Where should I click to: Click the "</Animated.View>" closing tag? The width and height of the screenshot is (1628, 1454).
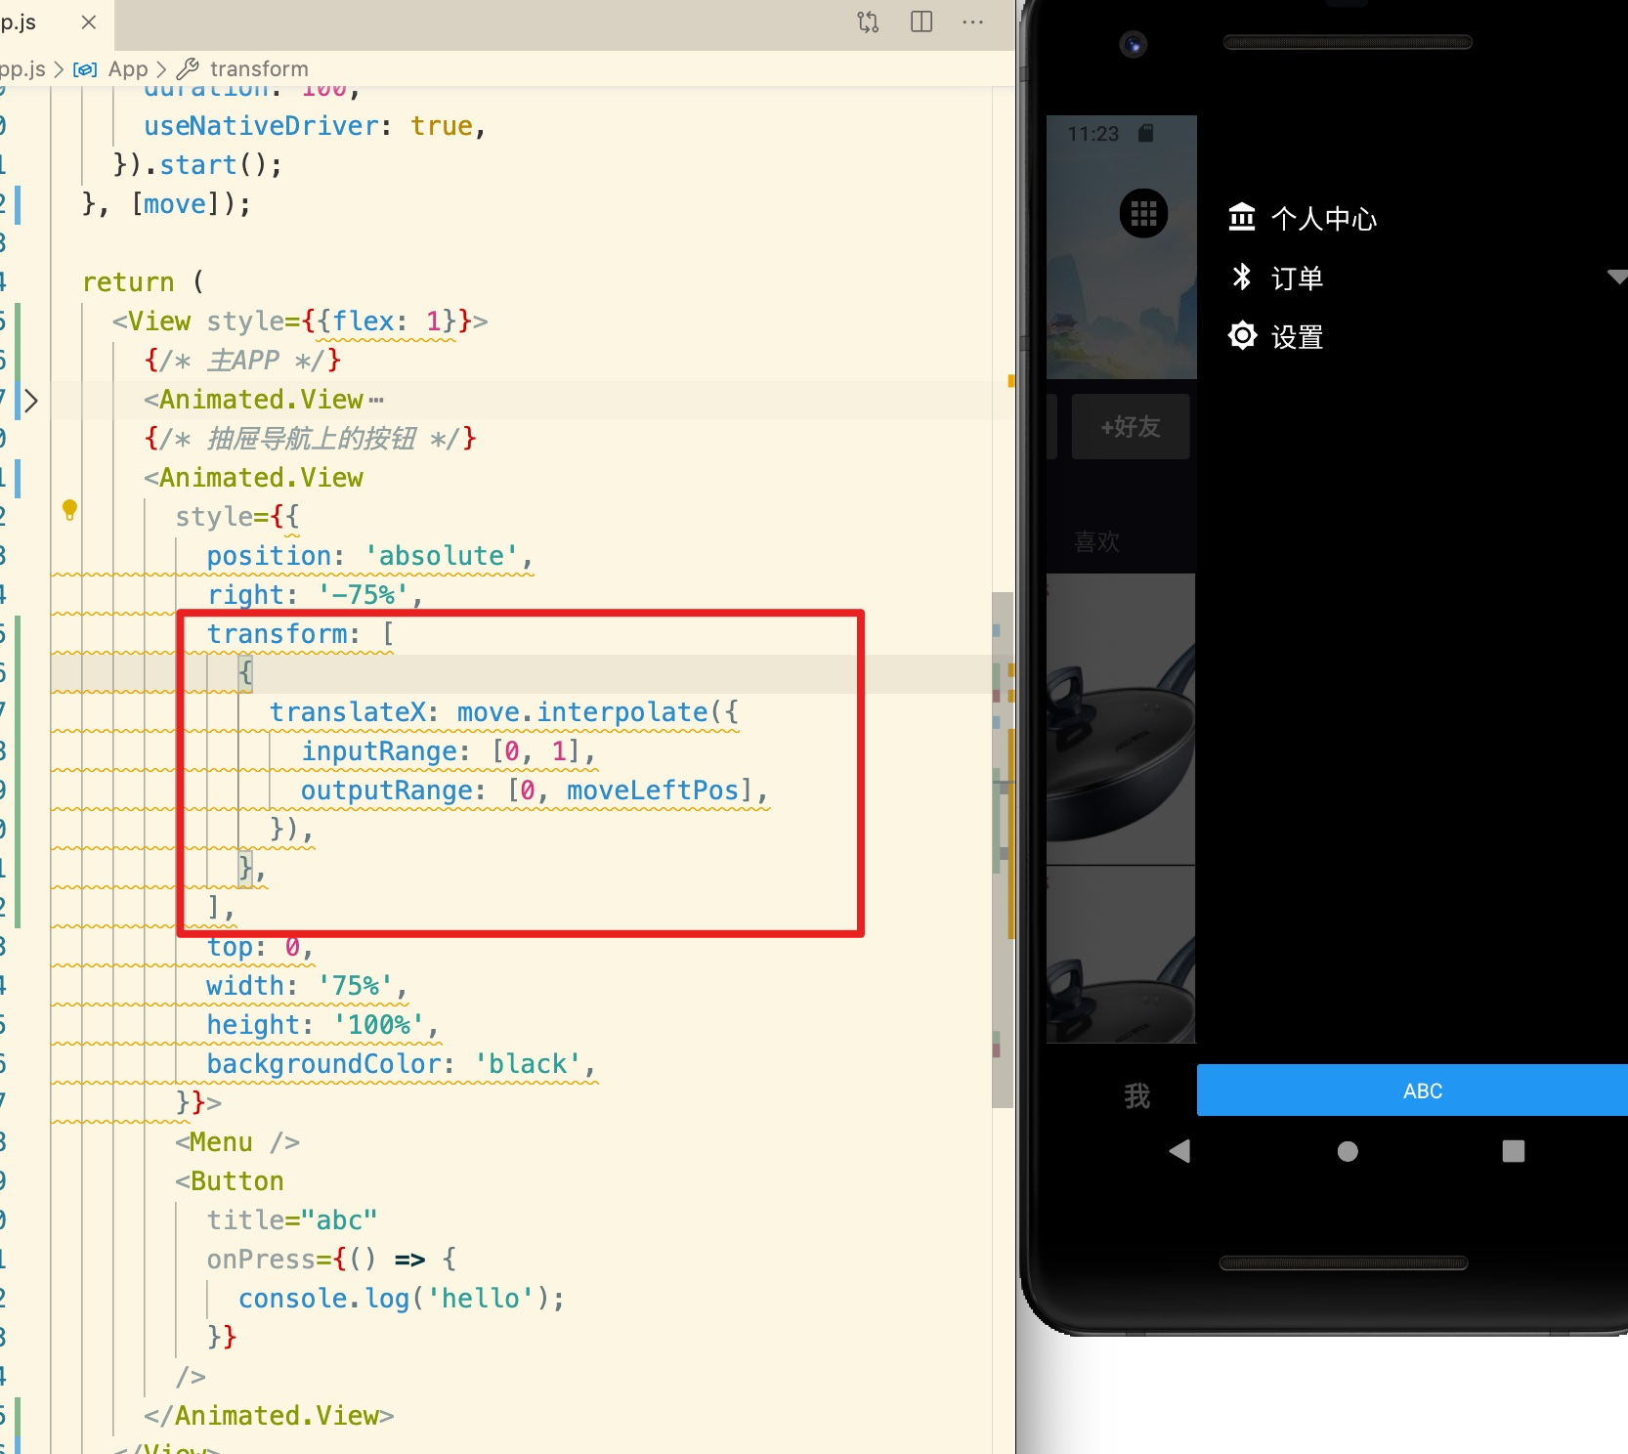[269, 1416]
